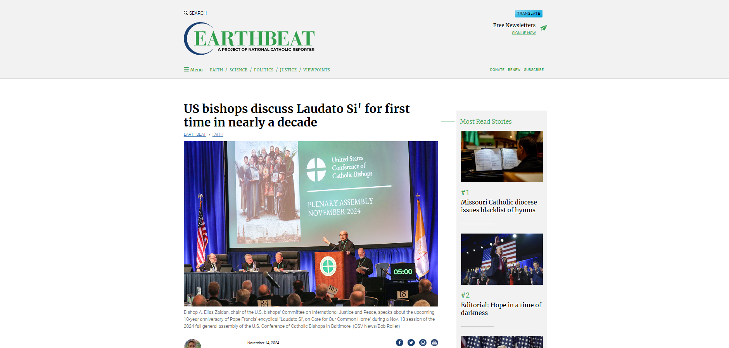
Task: Open the Justice section
Action: coord(288,70)
